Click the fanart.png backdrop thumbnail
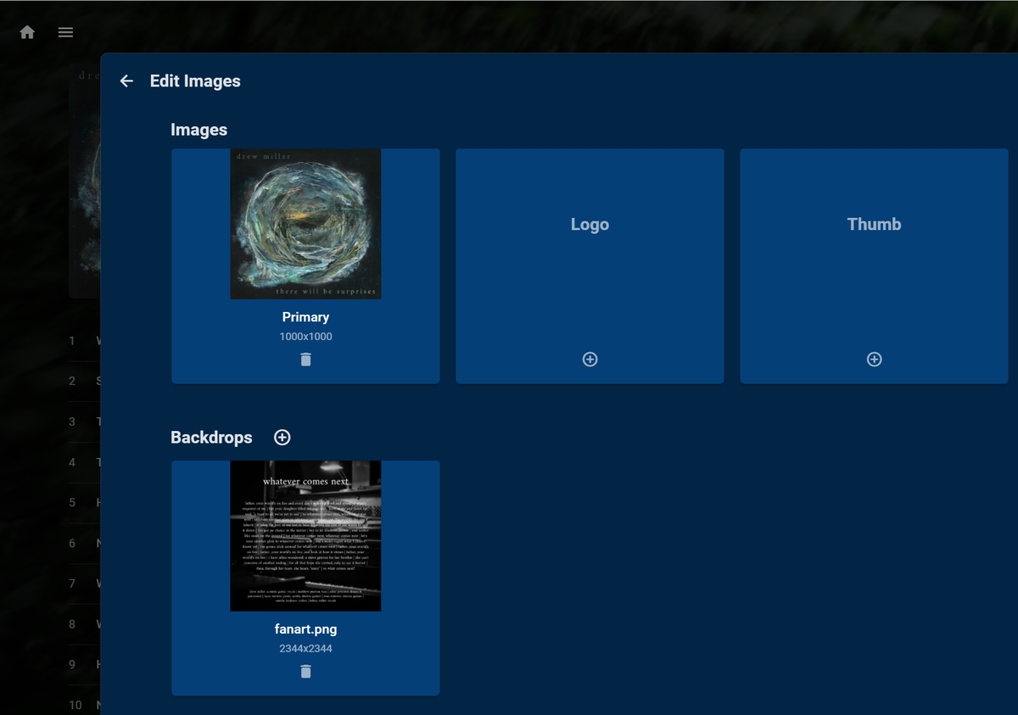Viewport: 1018px width, 715px height. click(305, 536)
